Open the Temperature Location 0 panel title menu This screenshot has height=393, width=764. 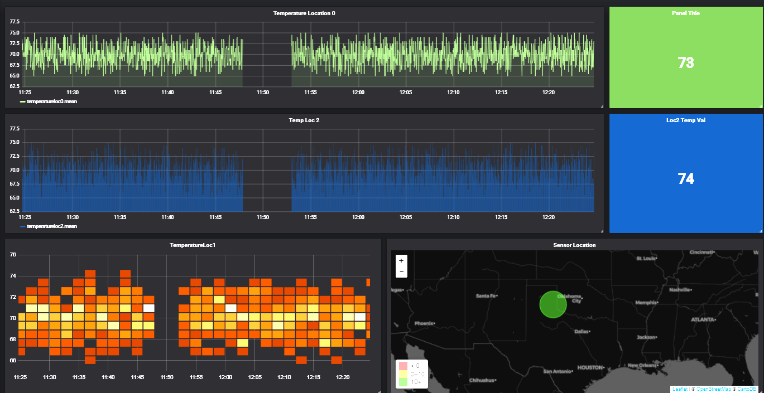pos(304,13)
